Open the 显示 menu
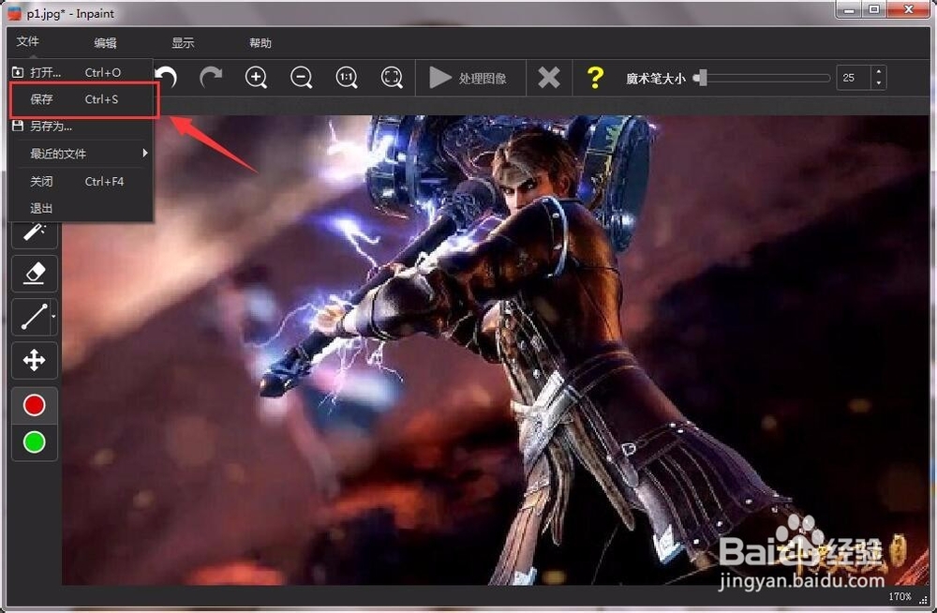This screenshot has width=937, height=613. click(x=183, y=42)
